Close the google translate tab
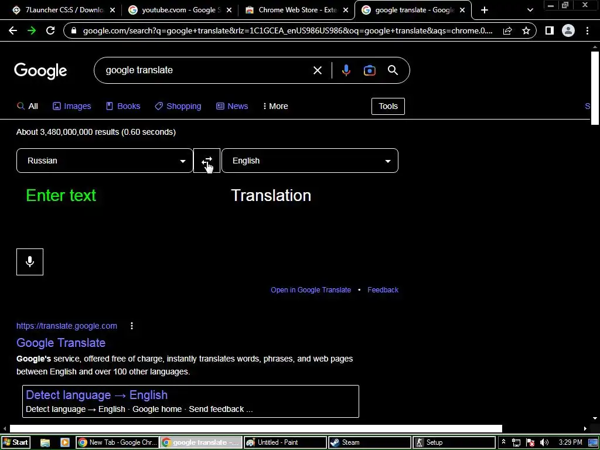Screen dimensions: 600x450 (x=462, y=11)
